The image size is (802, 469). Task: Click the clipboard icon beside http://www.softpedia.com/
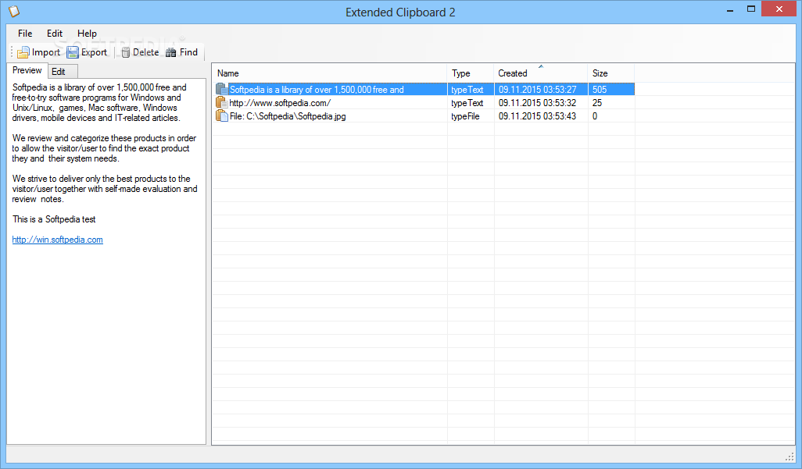(x=221, y=102)
